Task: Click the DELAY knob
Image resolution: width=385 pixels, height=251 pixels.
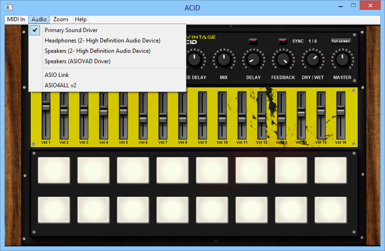Action: (x=253, y=59)
